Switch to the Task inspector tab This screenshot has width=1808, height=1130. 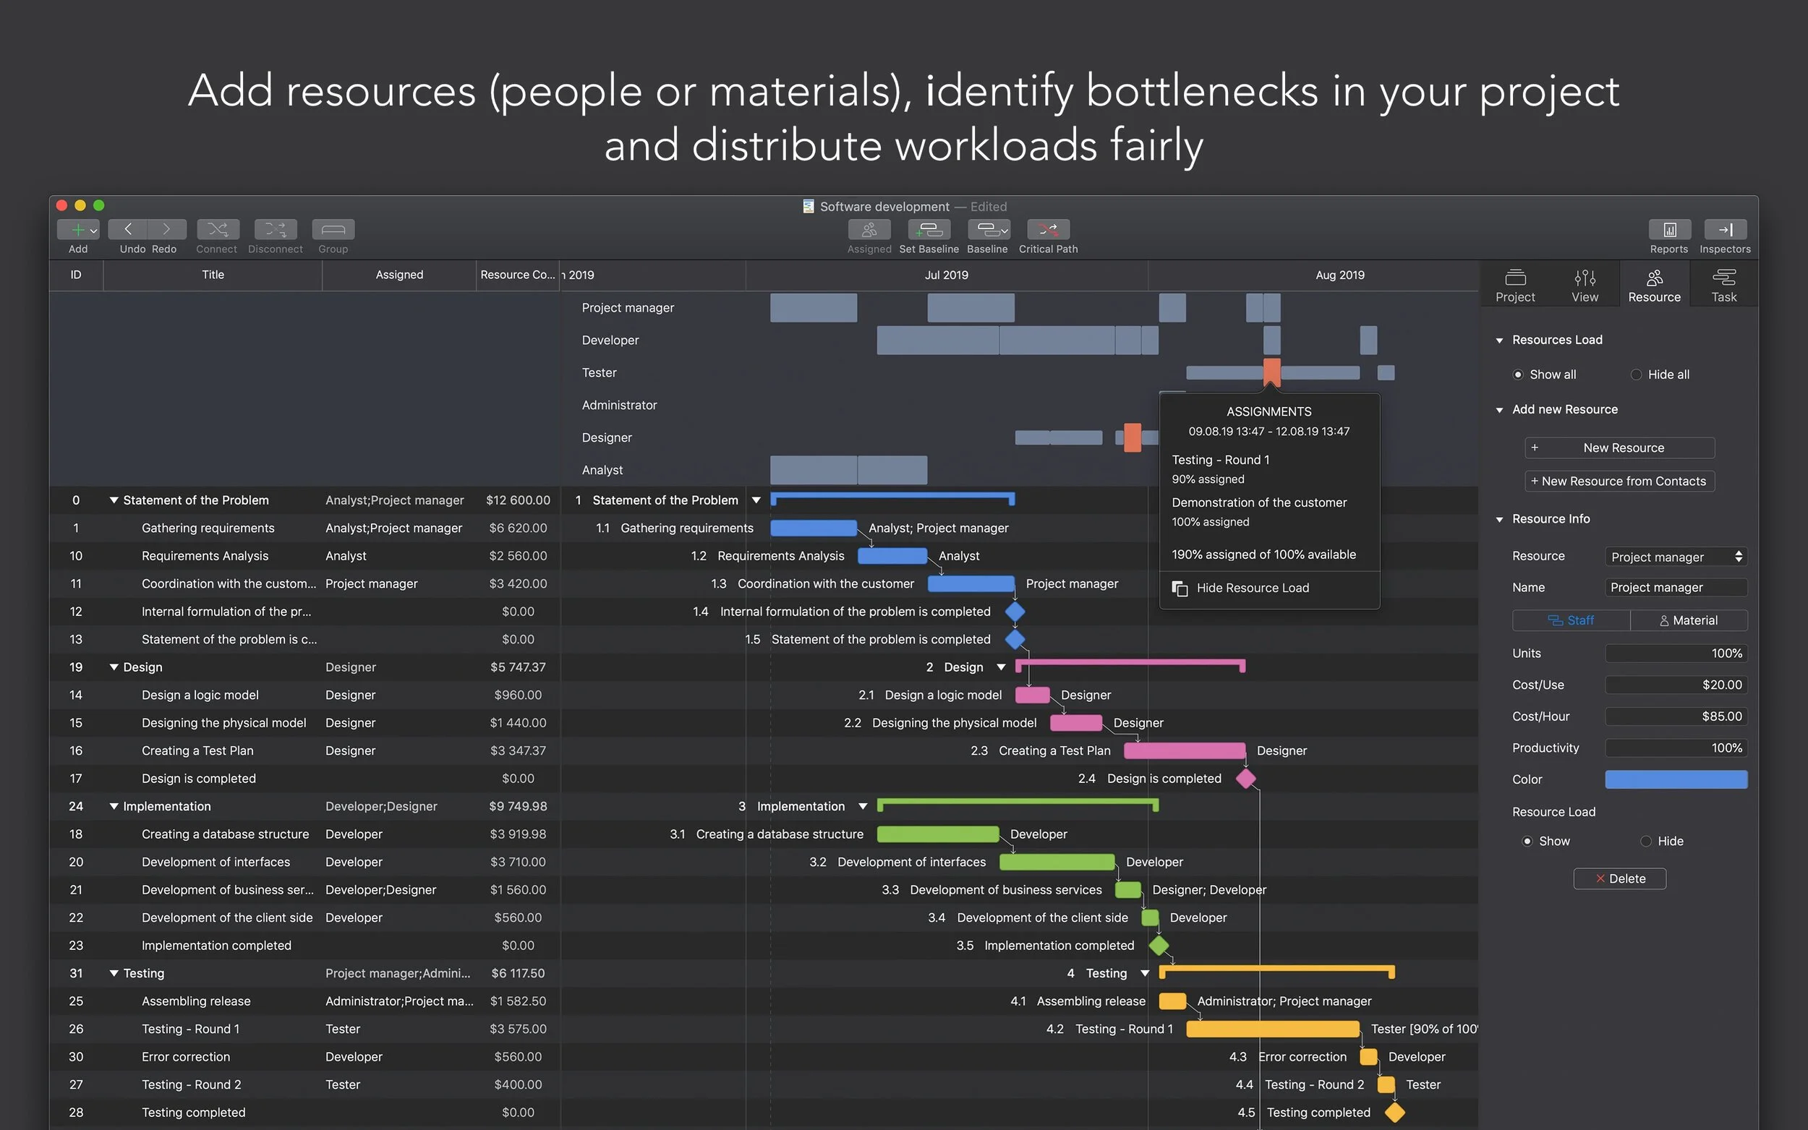click(1723, 285)
